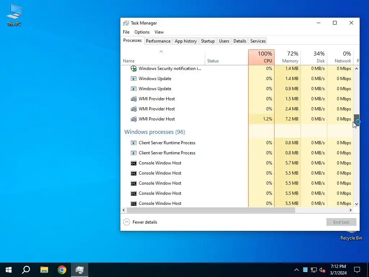Select the Processes tab
The height and width of the screenshot is (277, 369).
(x=132, y=40)
